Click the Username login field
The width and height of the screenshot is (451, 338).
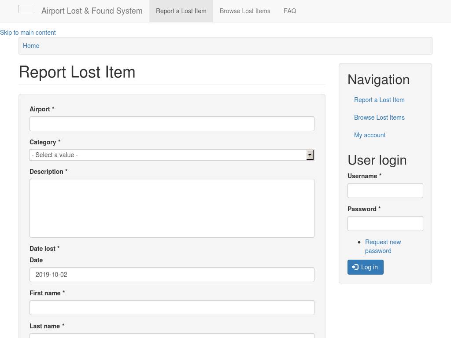[385, 191]
